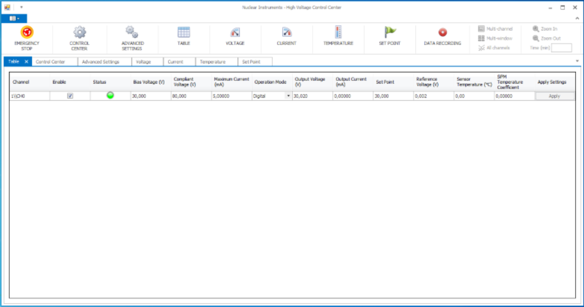The image size is (584, 307).
Task: Click the SiPM Temperature Coefficient cell 0,00000
Action: 515,96
